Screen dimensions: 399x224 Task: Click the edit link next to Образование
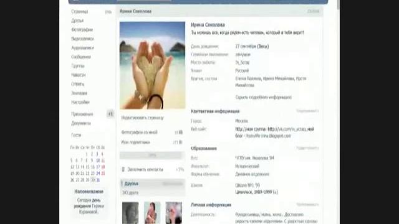307,148
